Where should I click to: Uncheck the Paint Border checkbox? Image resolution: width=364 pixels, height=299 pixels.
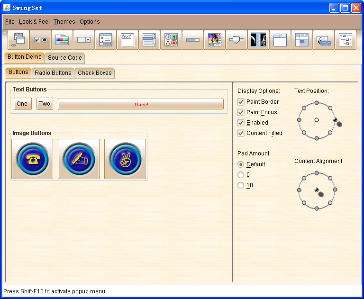[241, 102]
